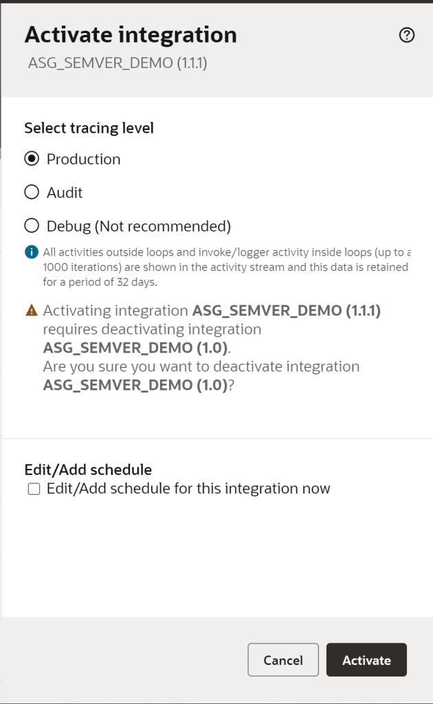Click bold ASG_SEMVER_DEMO (1.1.1) in the warning message

[286, 311]
